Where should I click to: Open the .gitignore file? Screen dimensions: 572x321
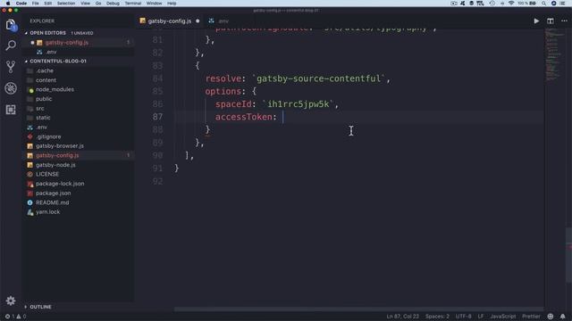coord(48,136)
